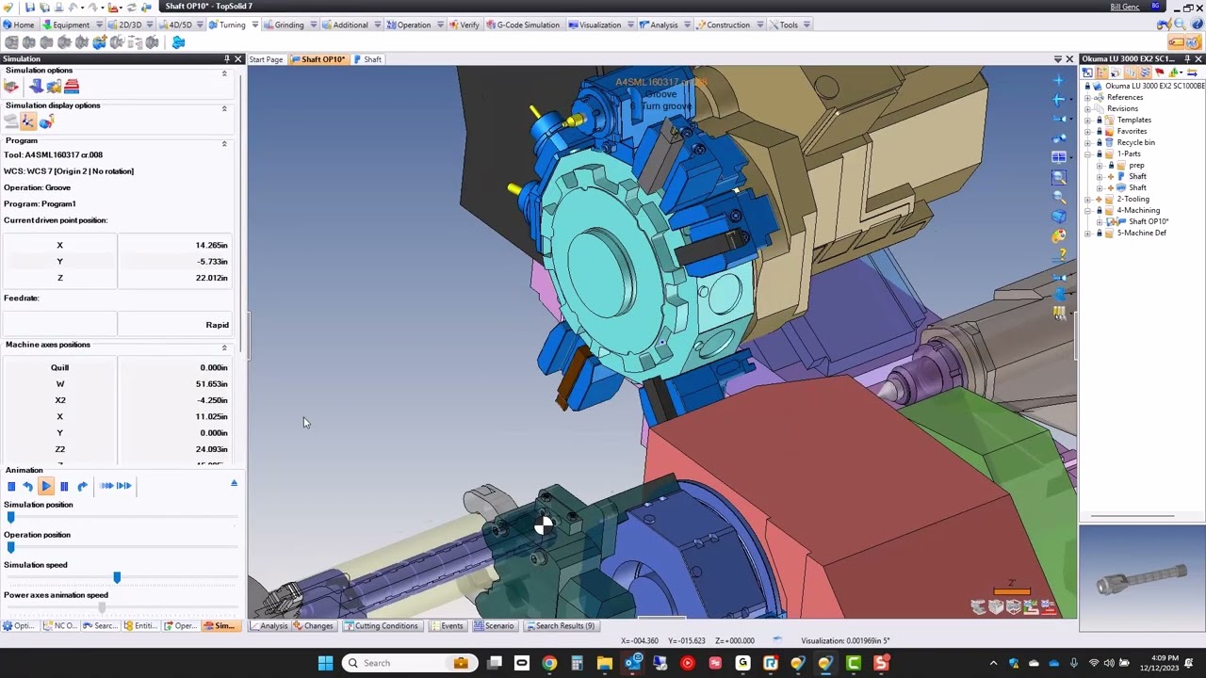The height and width of the screenshot is (678, 1206).
Task: Stop the simulation animation
Action: point(11,486)
